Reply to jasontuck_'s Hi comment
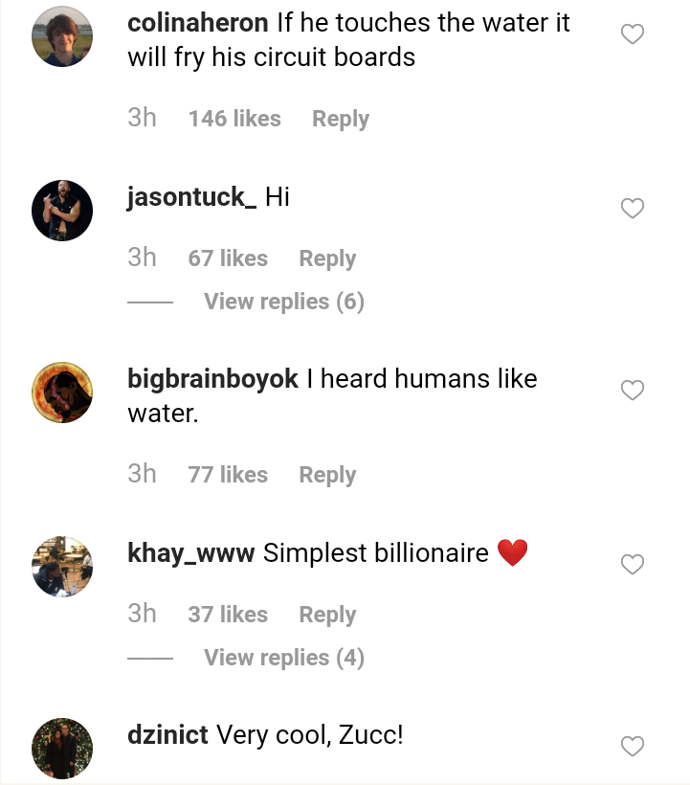The width and height of the screenshot is (690, 785). point(327,258)
